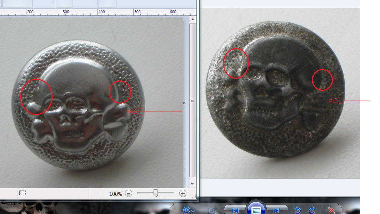Delete the image with the red X
380x214 pixels.
[x=331, y=210]
